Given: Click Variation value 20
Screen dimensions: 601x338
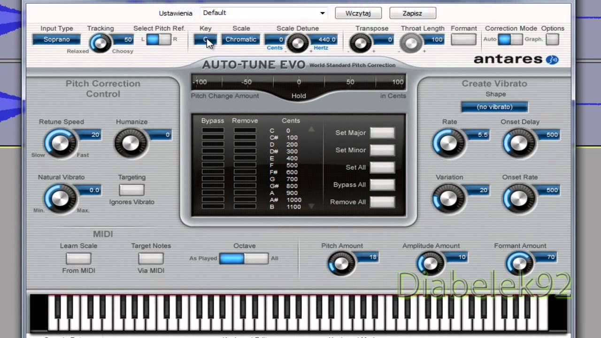Looking at the screenshot, I should click(x=478, y=190).
